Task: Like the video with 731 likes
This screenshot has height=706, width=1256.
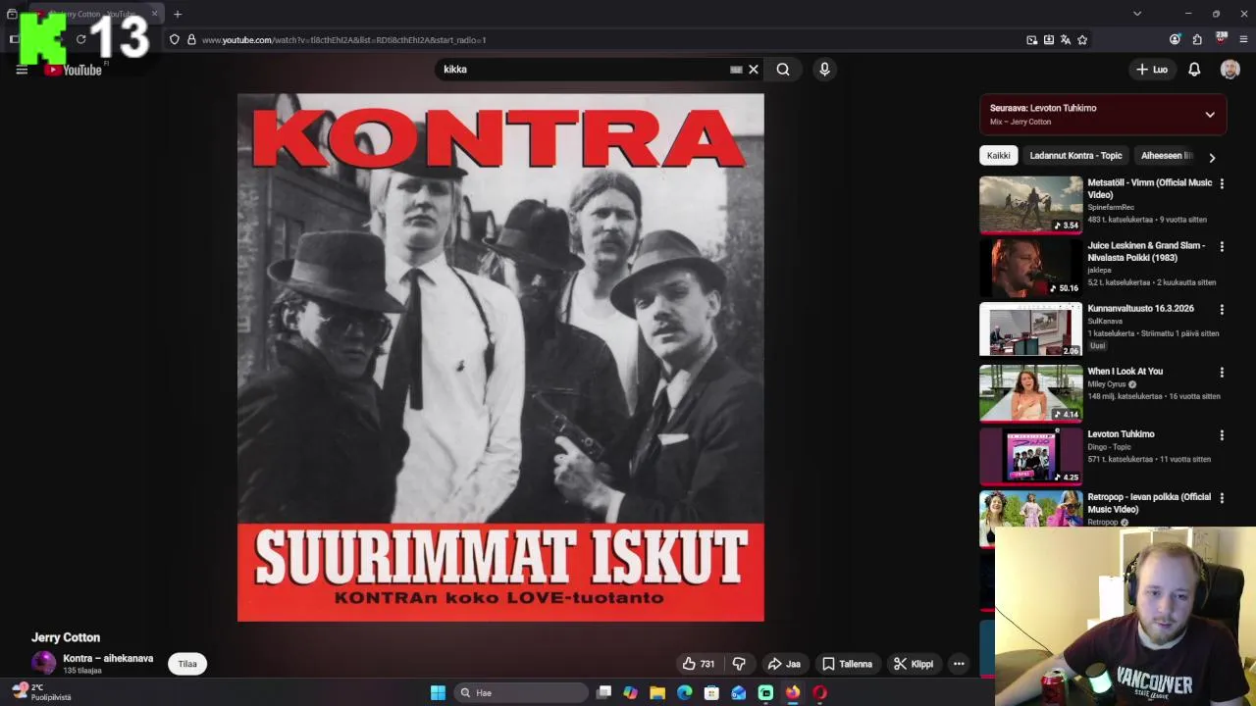Action: click(699, 664)
